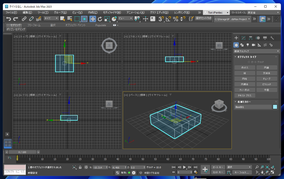
Task: Click the ボックス primitive button
Action: [245, 68]
